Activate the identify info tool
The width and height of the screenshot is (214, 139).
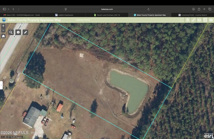18,32
